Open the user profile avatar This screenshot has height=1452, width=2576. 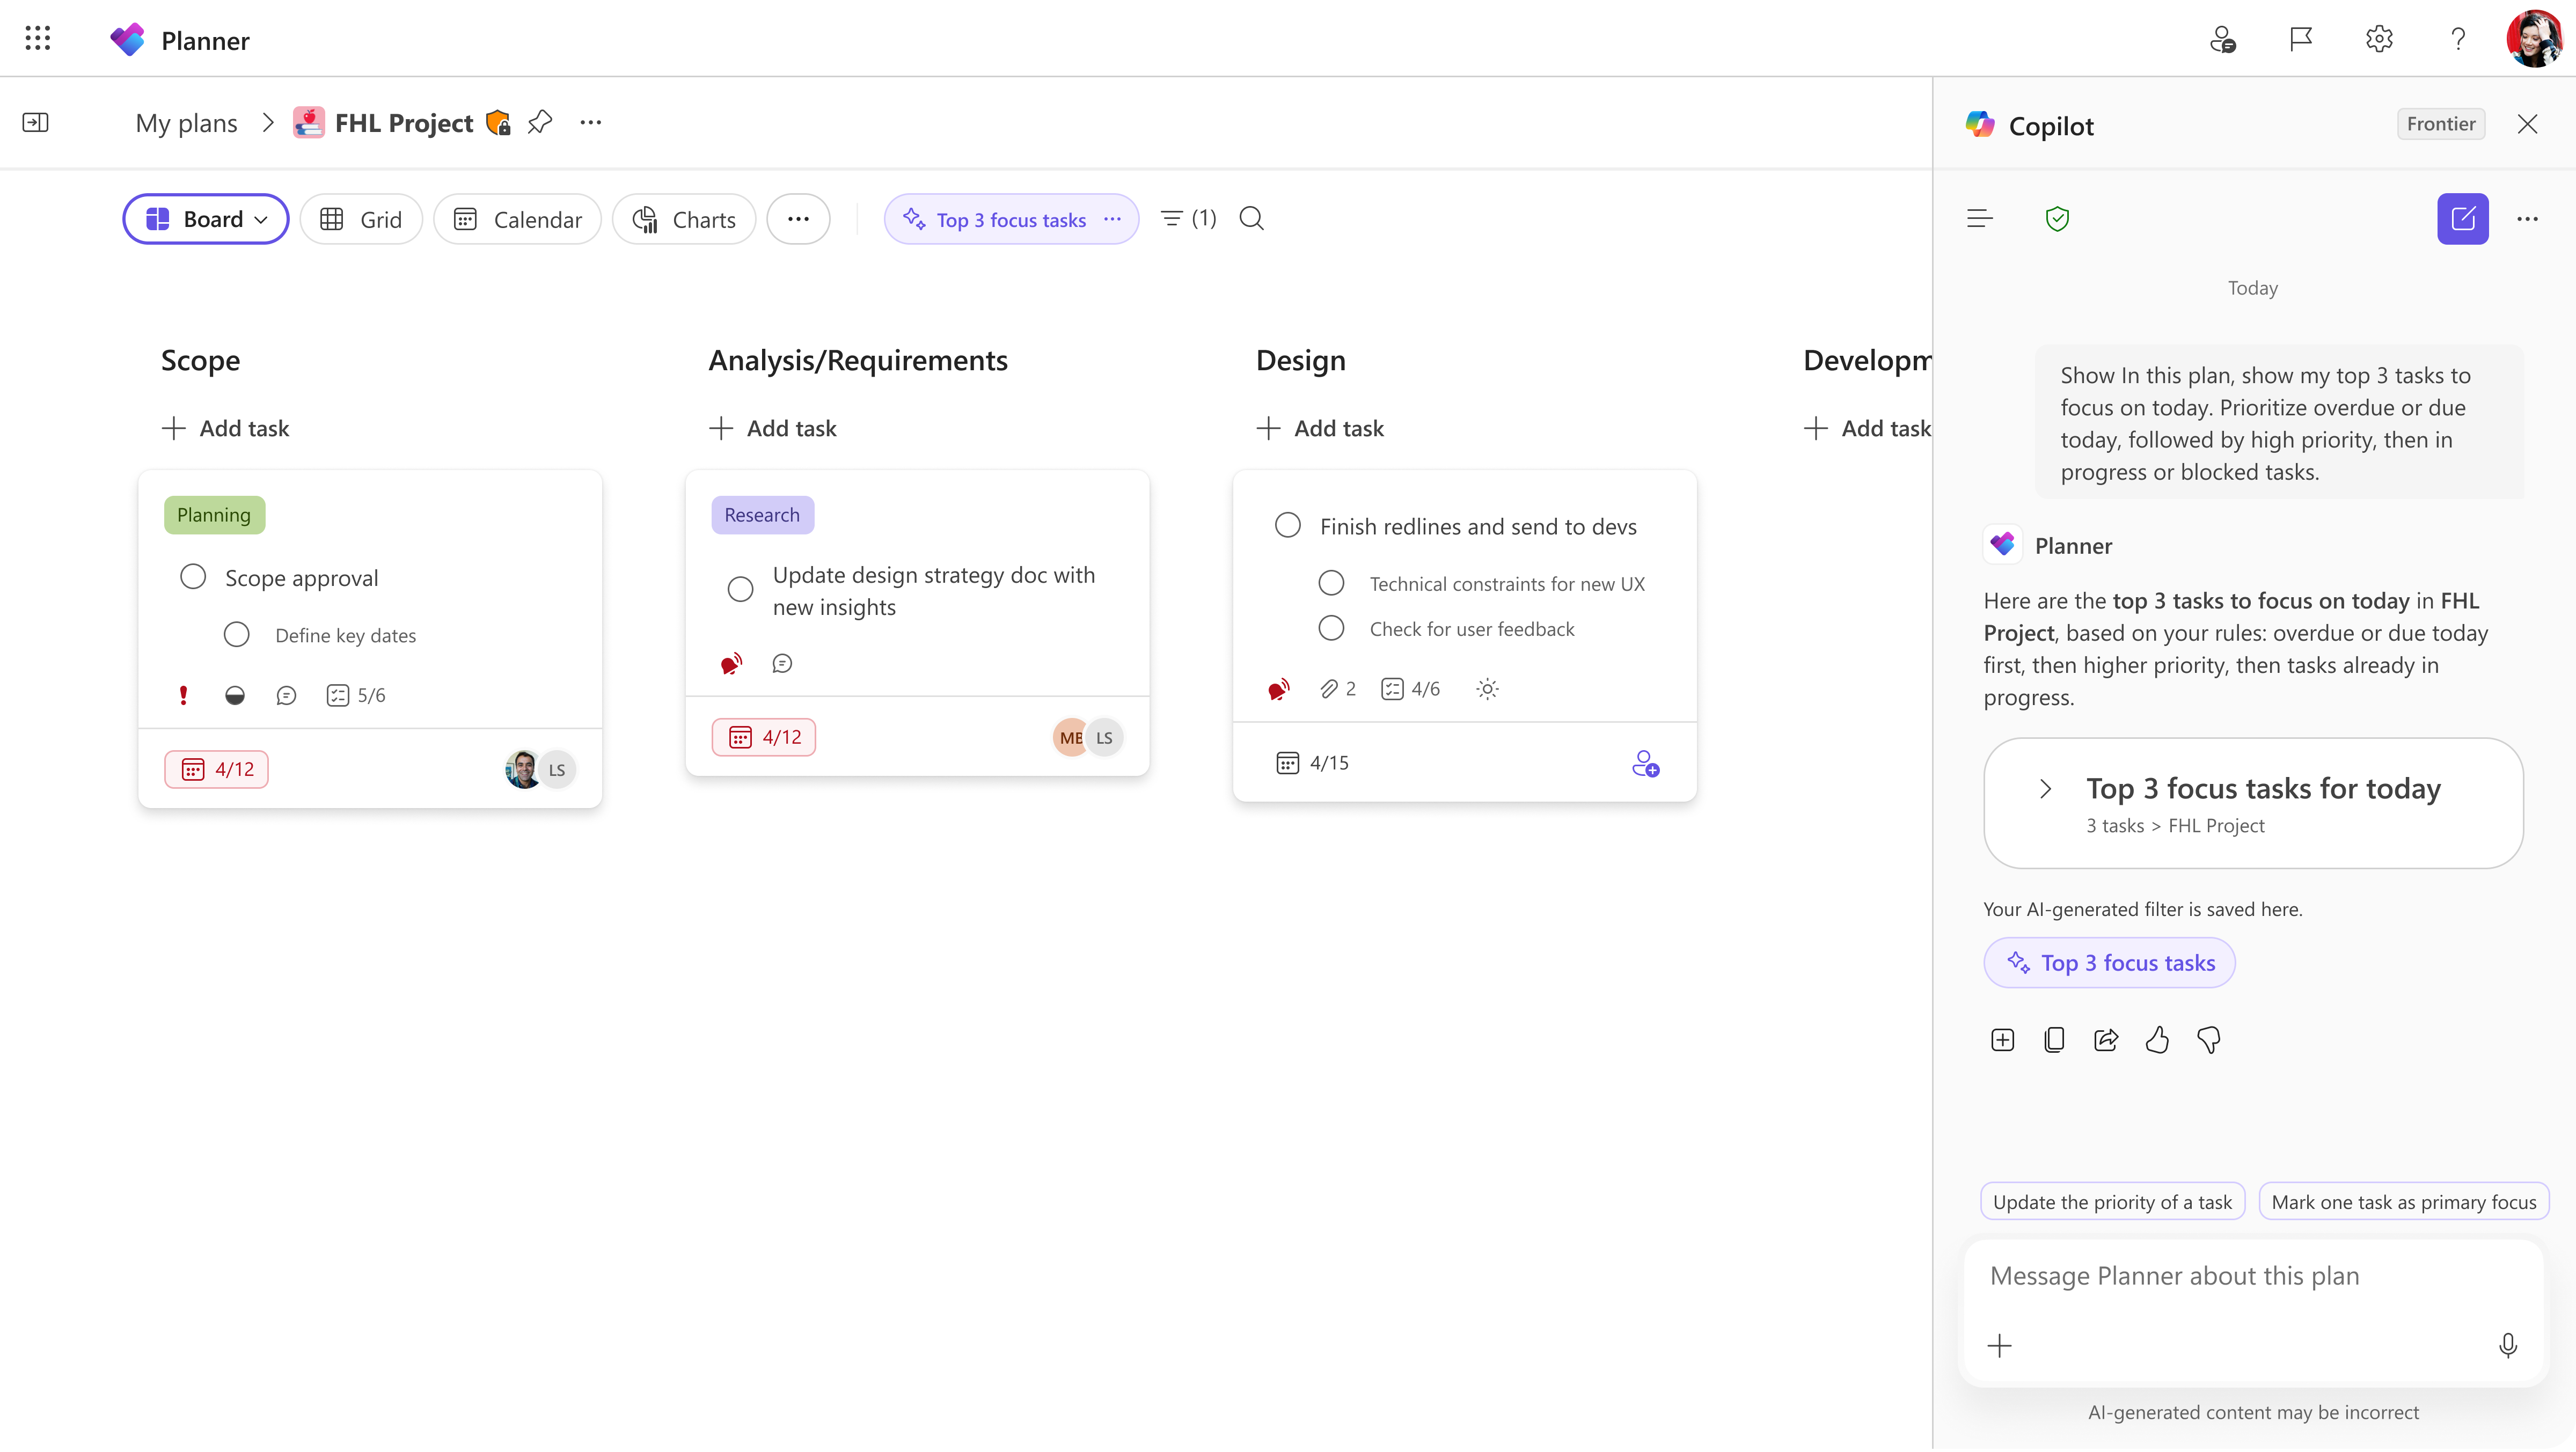(x=2534, y=39)
